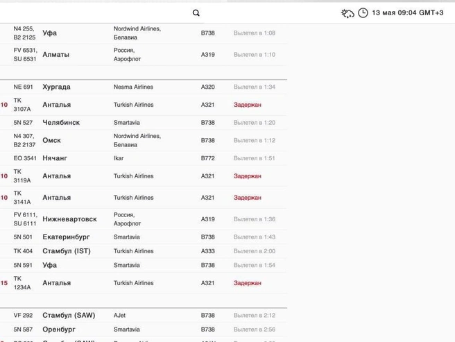This screenshot has width=455, height=342.
Task: Select TK 3141A Анталья flight row
Action: point(144,198)
